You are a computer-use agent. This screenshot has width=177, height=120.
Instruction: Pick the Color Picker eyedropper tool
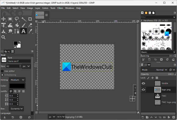pos(30,31)
